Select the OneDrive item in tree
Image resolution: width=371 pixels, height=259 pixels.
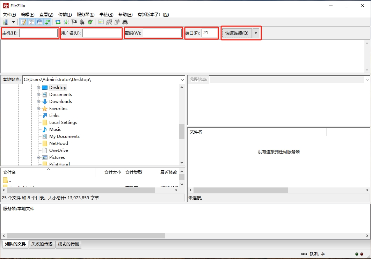tap(59, 150)
